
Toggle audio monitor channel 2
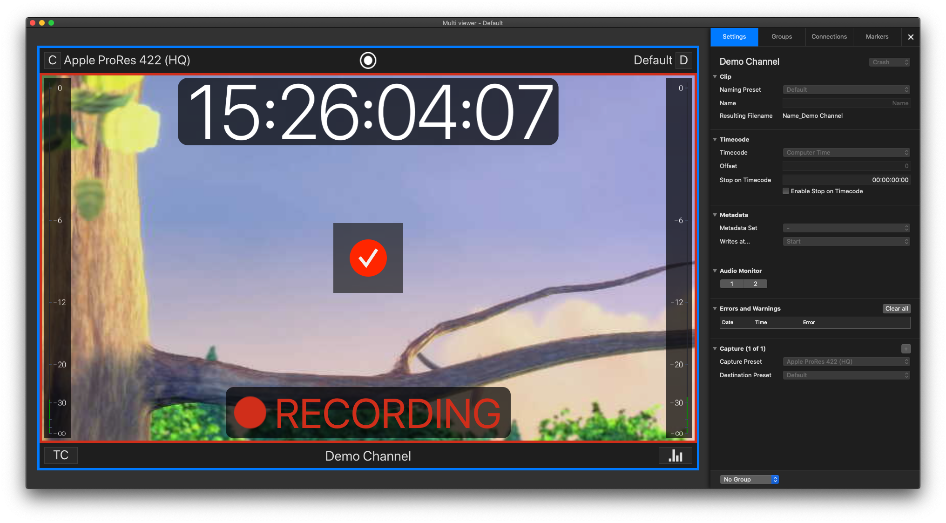[x=756, y=284]
